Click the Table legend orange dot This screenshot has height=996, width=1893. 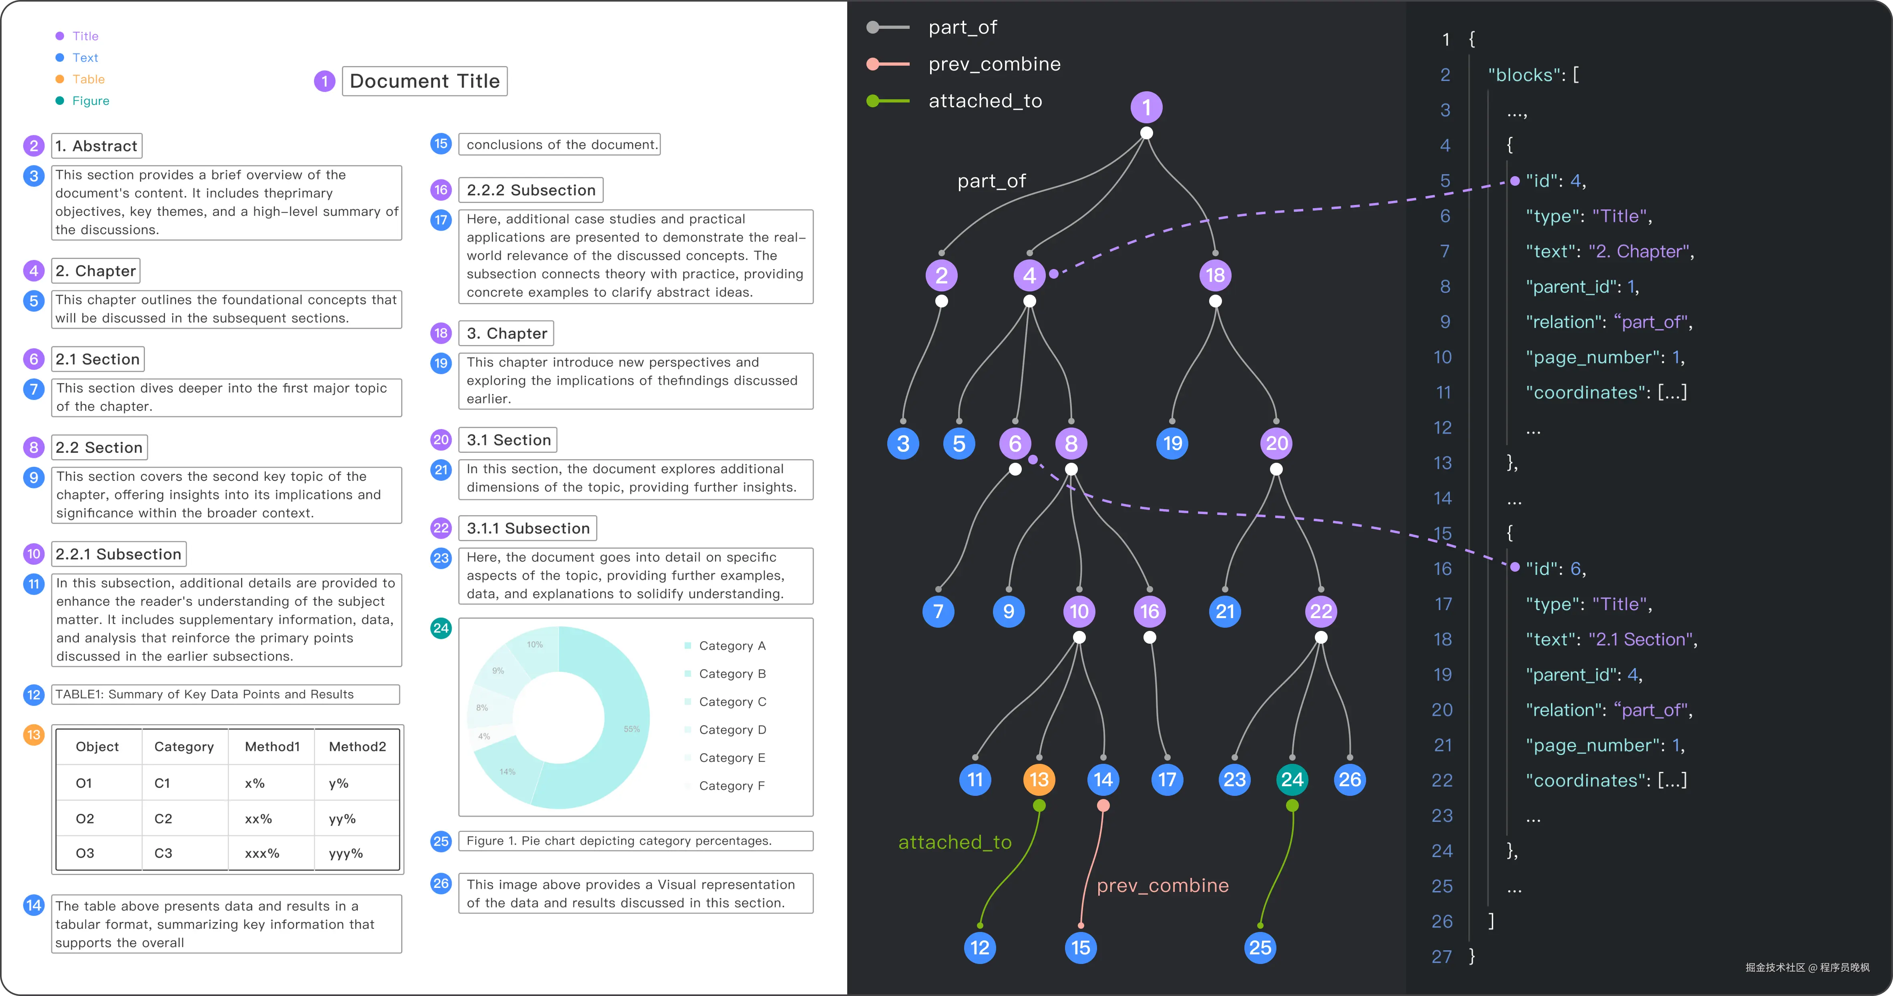coord(60,79)
